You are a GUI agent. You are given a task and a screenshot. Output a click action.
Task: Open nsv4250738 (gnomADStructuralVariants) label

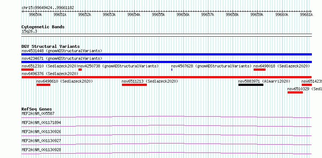(119, 66)
